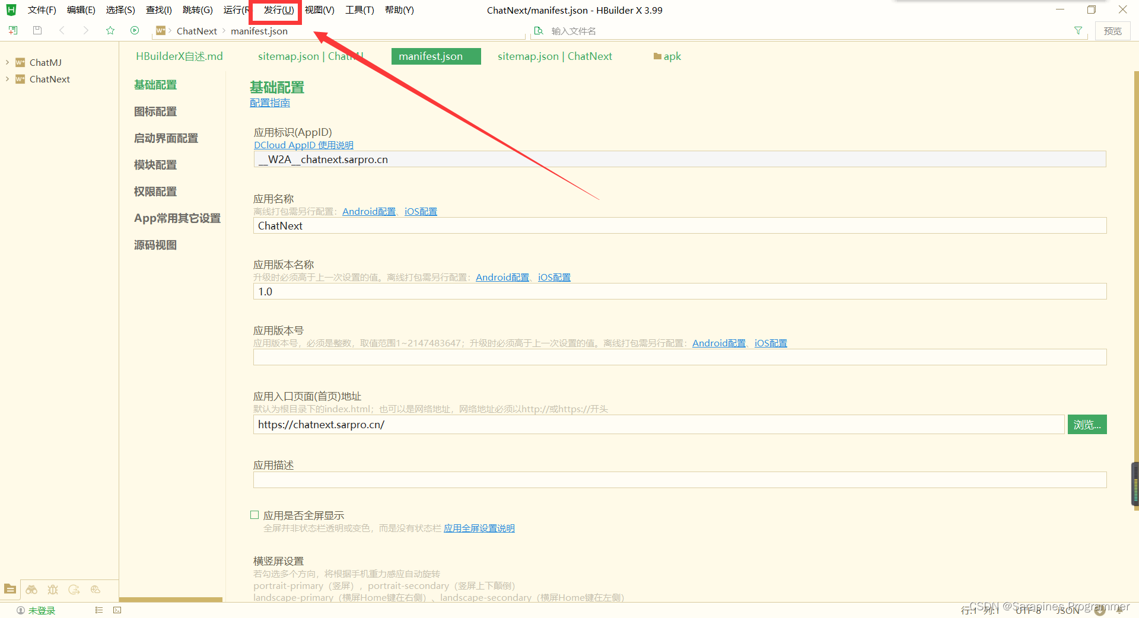The image size is (1139, 618).
Task: Open the 工具(T) menu
Action: (x=359, y=10)
